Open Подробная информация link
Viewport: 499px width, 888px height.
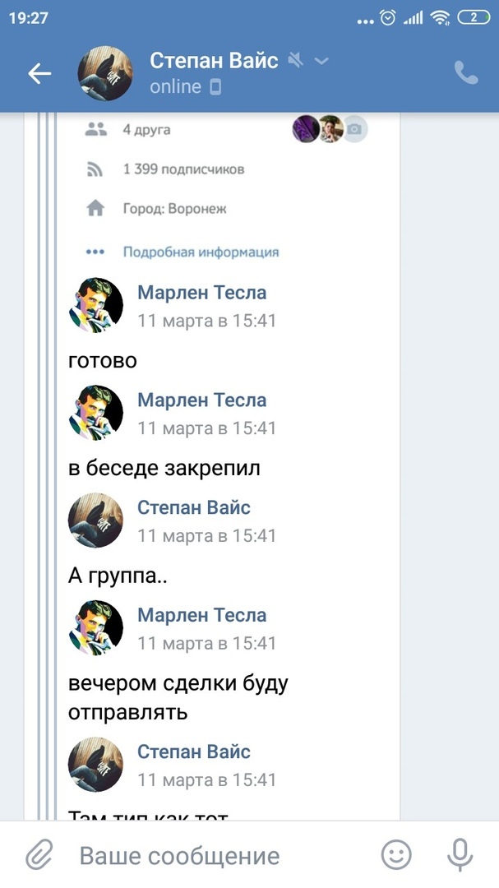(x=201, y=252)
